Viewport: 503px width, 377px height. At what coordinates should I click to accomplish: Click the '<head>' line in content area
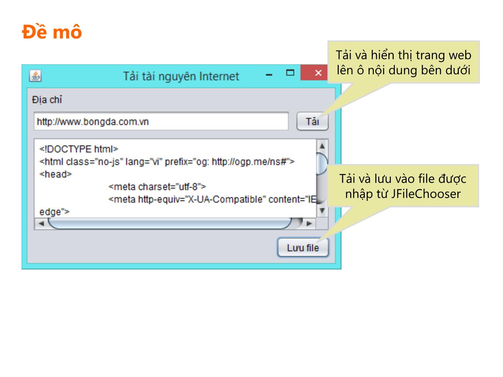click(56, 174)
